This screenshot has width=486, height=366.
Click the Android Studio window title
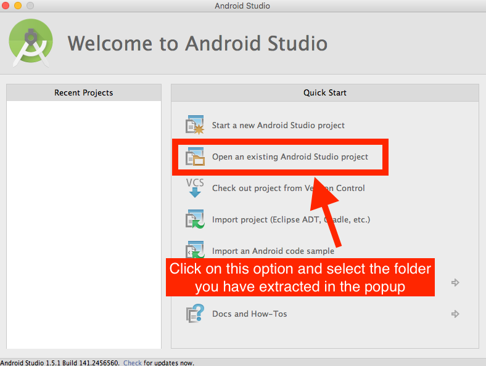[x=242, y=6]
